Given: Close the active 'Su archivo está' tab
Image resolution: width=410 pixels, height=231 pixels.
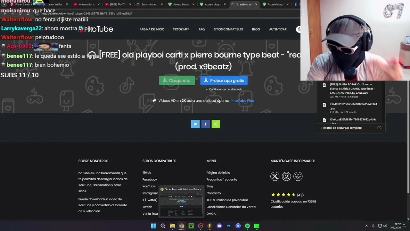Looking at the screenshot, I should tap(256, 4).
